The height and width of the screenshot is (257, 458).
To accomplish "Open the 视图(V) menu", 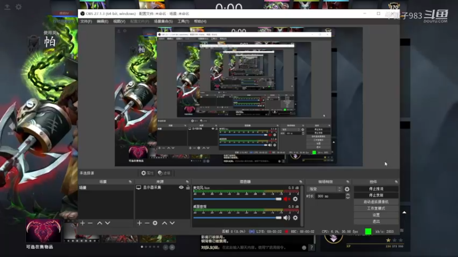I will point(119,21).
